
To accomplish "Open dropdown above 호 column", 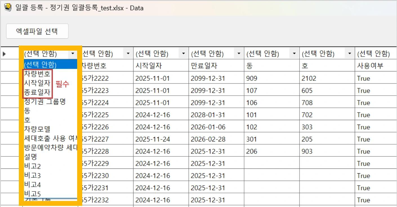I will tap(350, 53).
